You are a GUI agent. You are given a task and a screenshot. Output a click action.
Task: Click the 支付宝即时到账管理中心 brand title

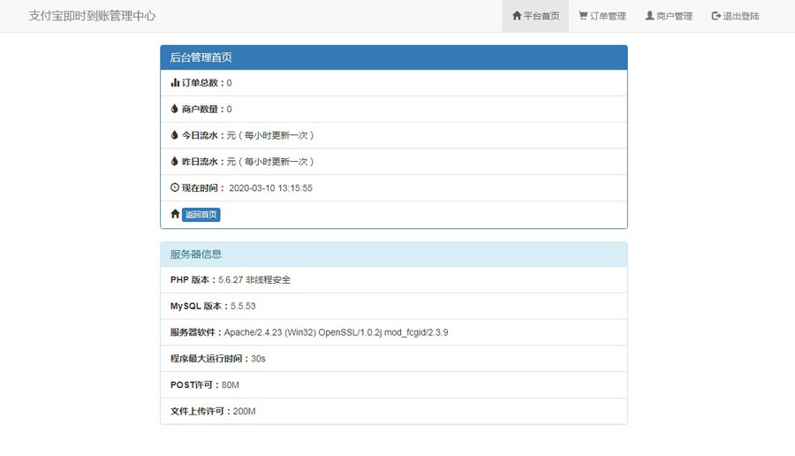92,16
